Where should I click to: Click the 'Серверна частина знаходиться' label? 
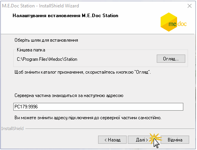69,95
